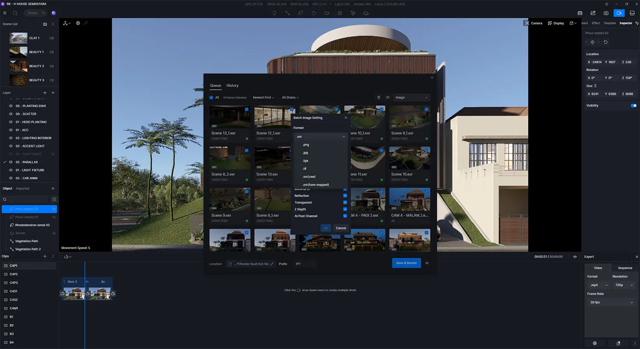The image size is (640, 349).
Task: Open the render queue inbox icon
Action: tap(632, 13)
